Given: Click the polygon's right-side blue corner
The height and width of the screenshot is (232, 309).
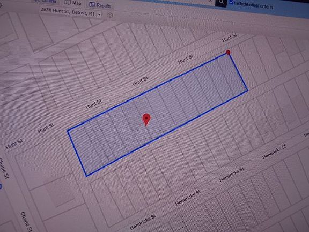Looking at the screenshot, I should click(x=247, y=90).
